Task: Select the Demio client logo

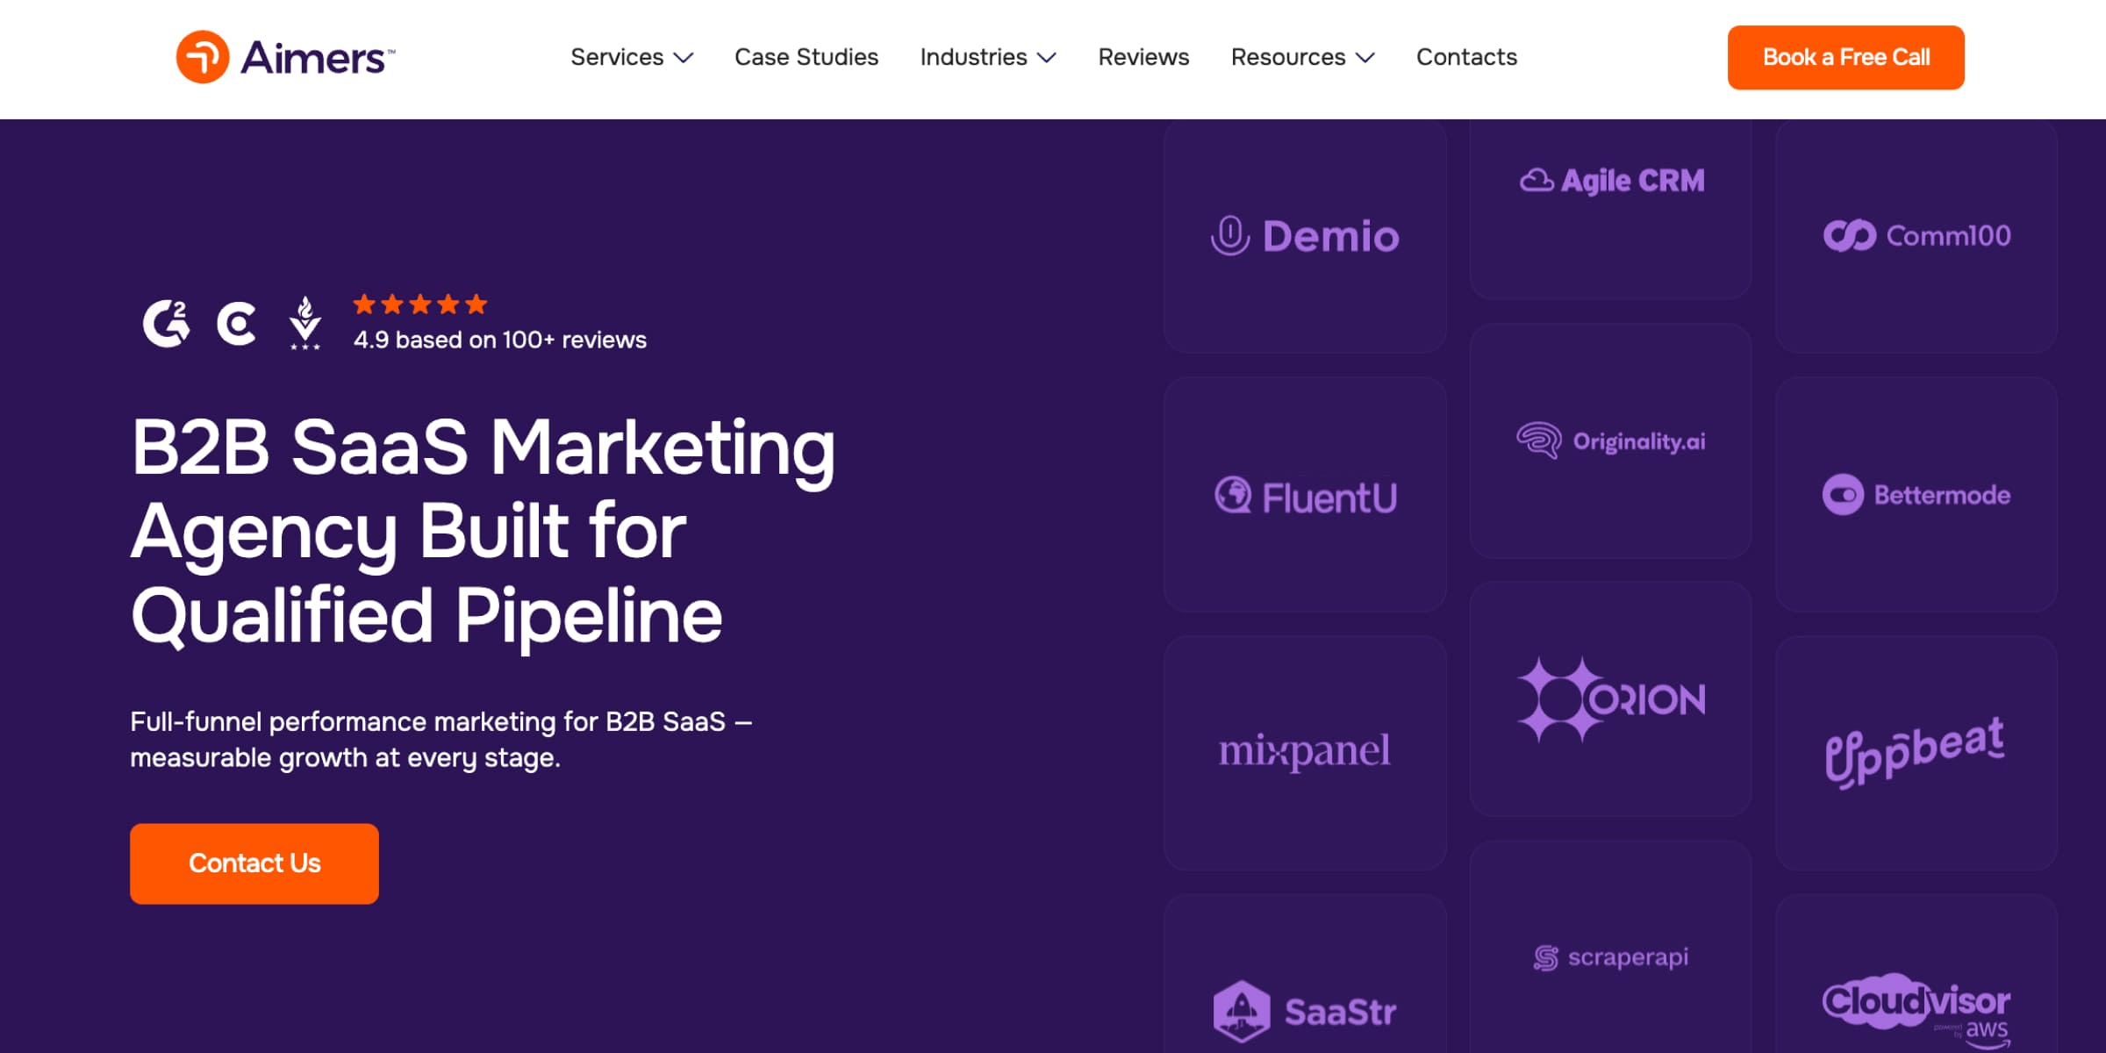Action: tap(1306, 236)
